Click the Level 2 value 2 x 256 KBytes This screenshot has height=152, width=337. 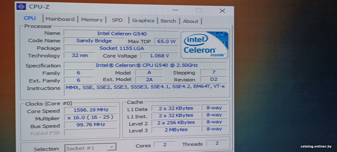(x=176, y=122)
